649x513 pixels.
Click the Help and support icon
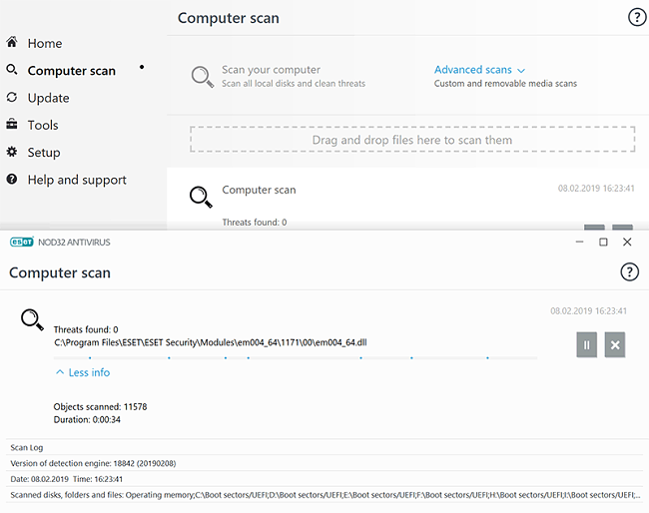point(12,180)
